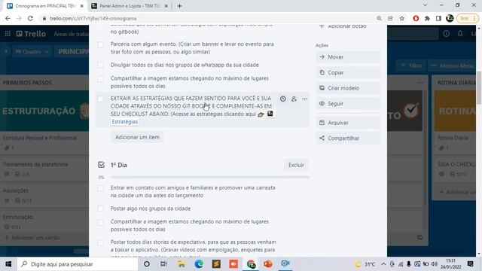This screenshot has width=482, height=271.
Task: Archive the card with Arquivar
Action: pyautogui.click(x=348, y=123)
